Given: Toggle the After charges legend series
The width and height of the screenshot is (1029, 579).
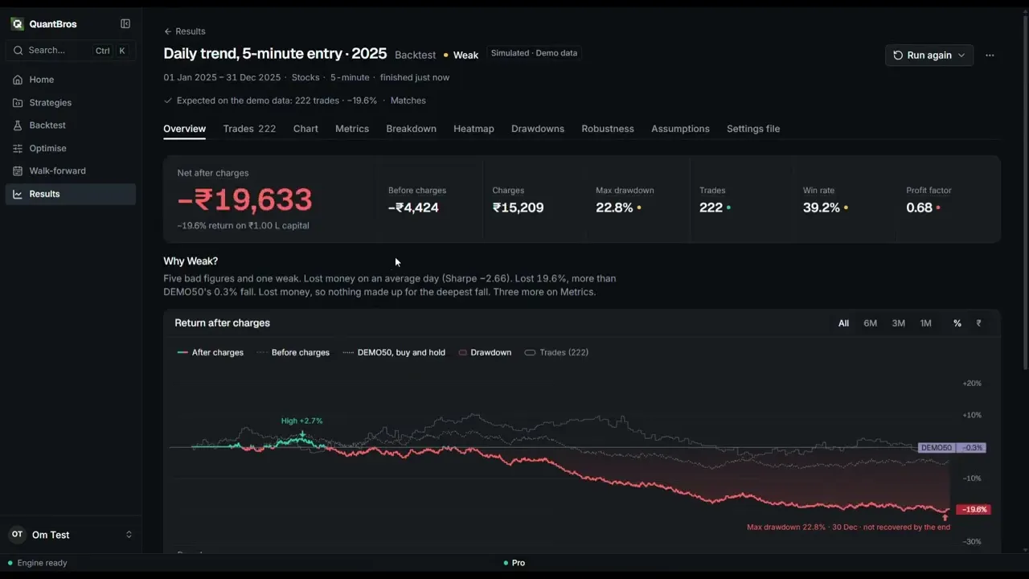Looking at the screenshot, I should tap(211, 352).
